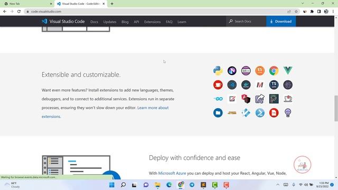
Task: Open taskbar Search magnifier
Action: pos(123,185)
